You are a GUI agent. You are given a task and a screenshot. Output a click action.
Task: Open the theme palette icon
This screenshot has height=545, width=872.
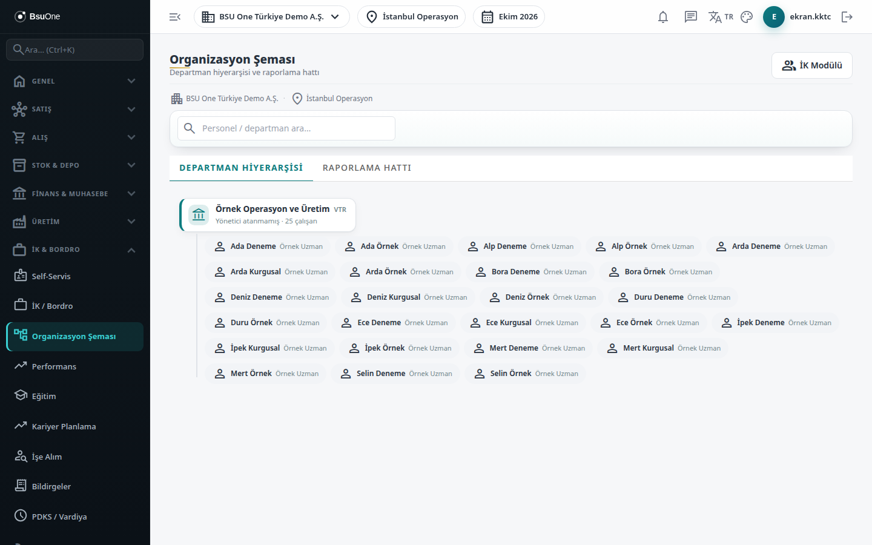[x=747, y=17]
